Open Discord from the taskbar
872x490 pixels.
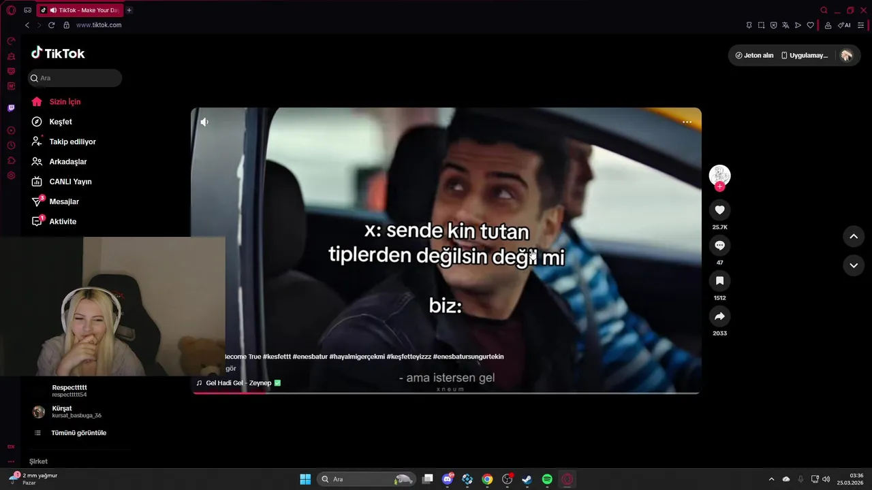coord(448,479)
